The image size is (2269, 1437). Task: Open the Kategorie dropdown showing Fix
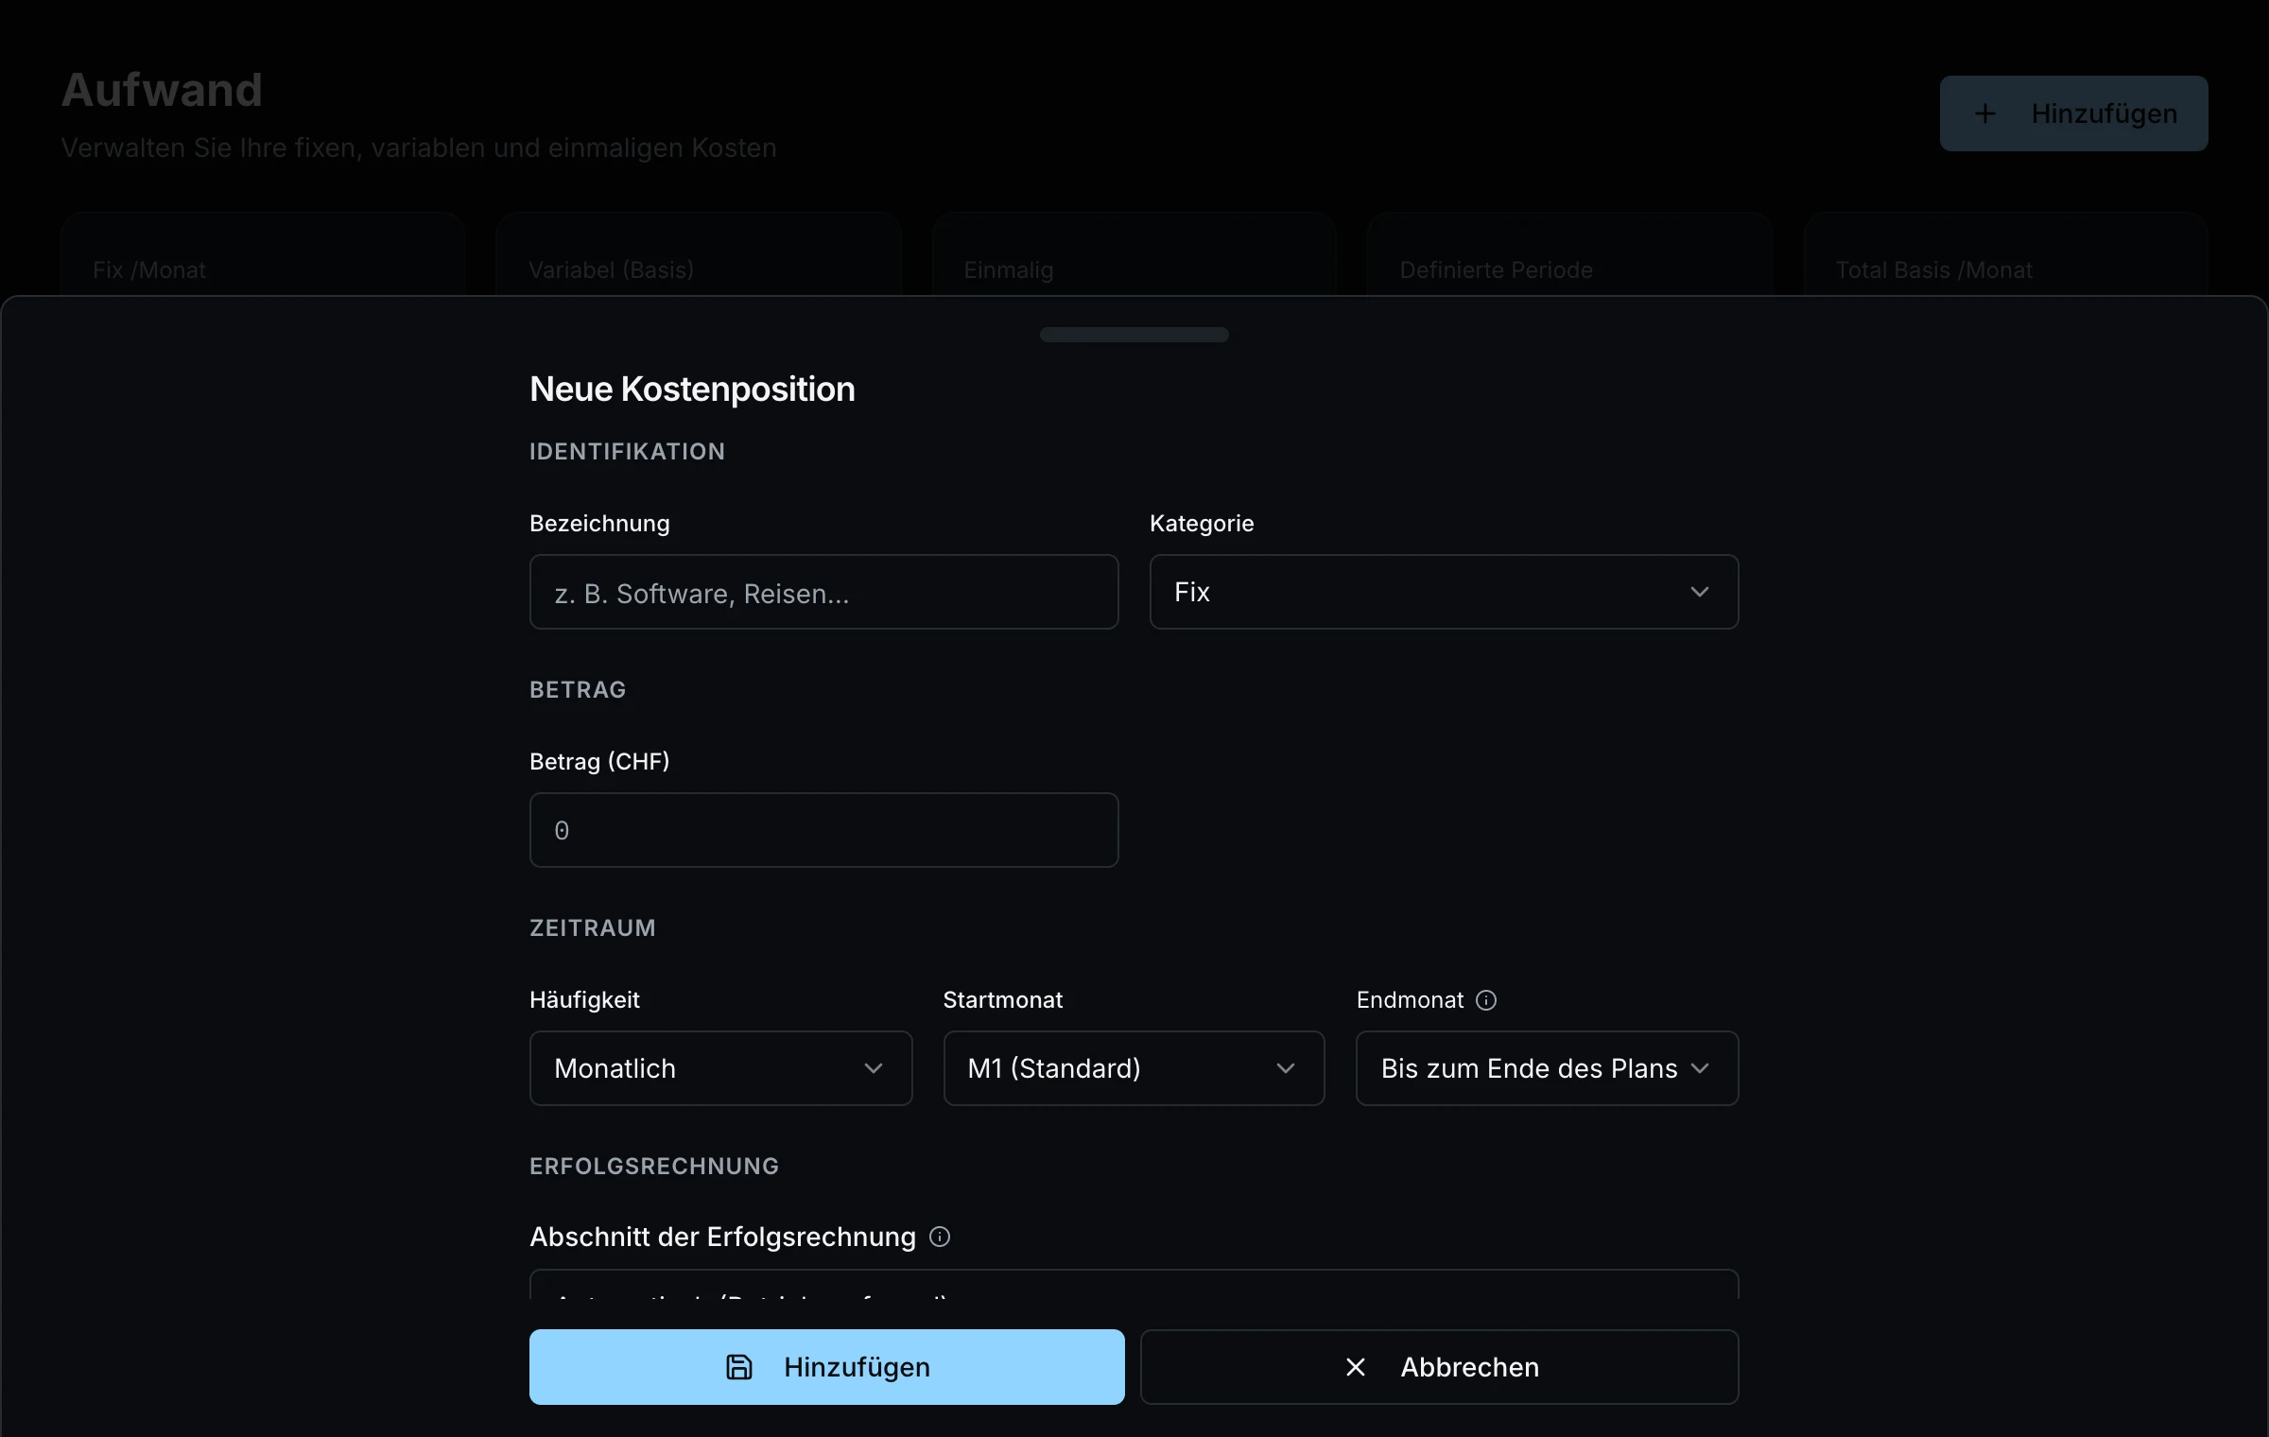(1444, 592)
